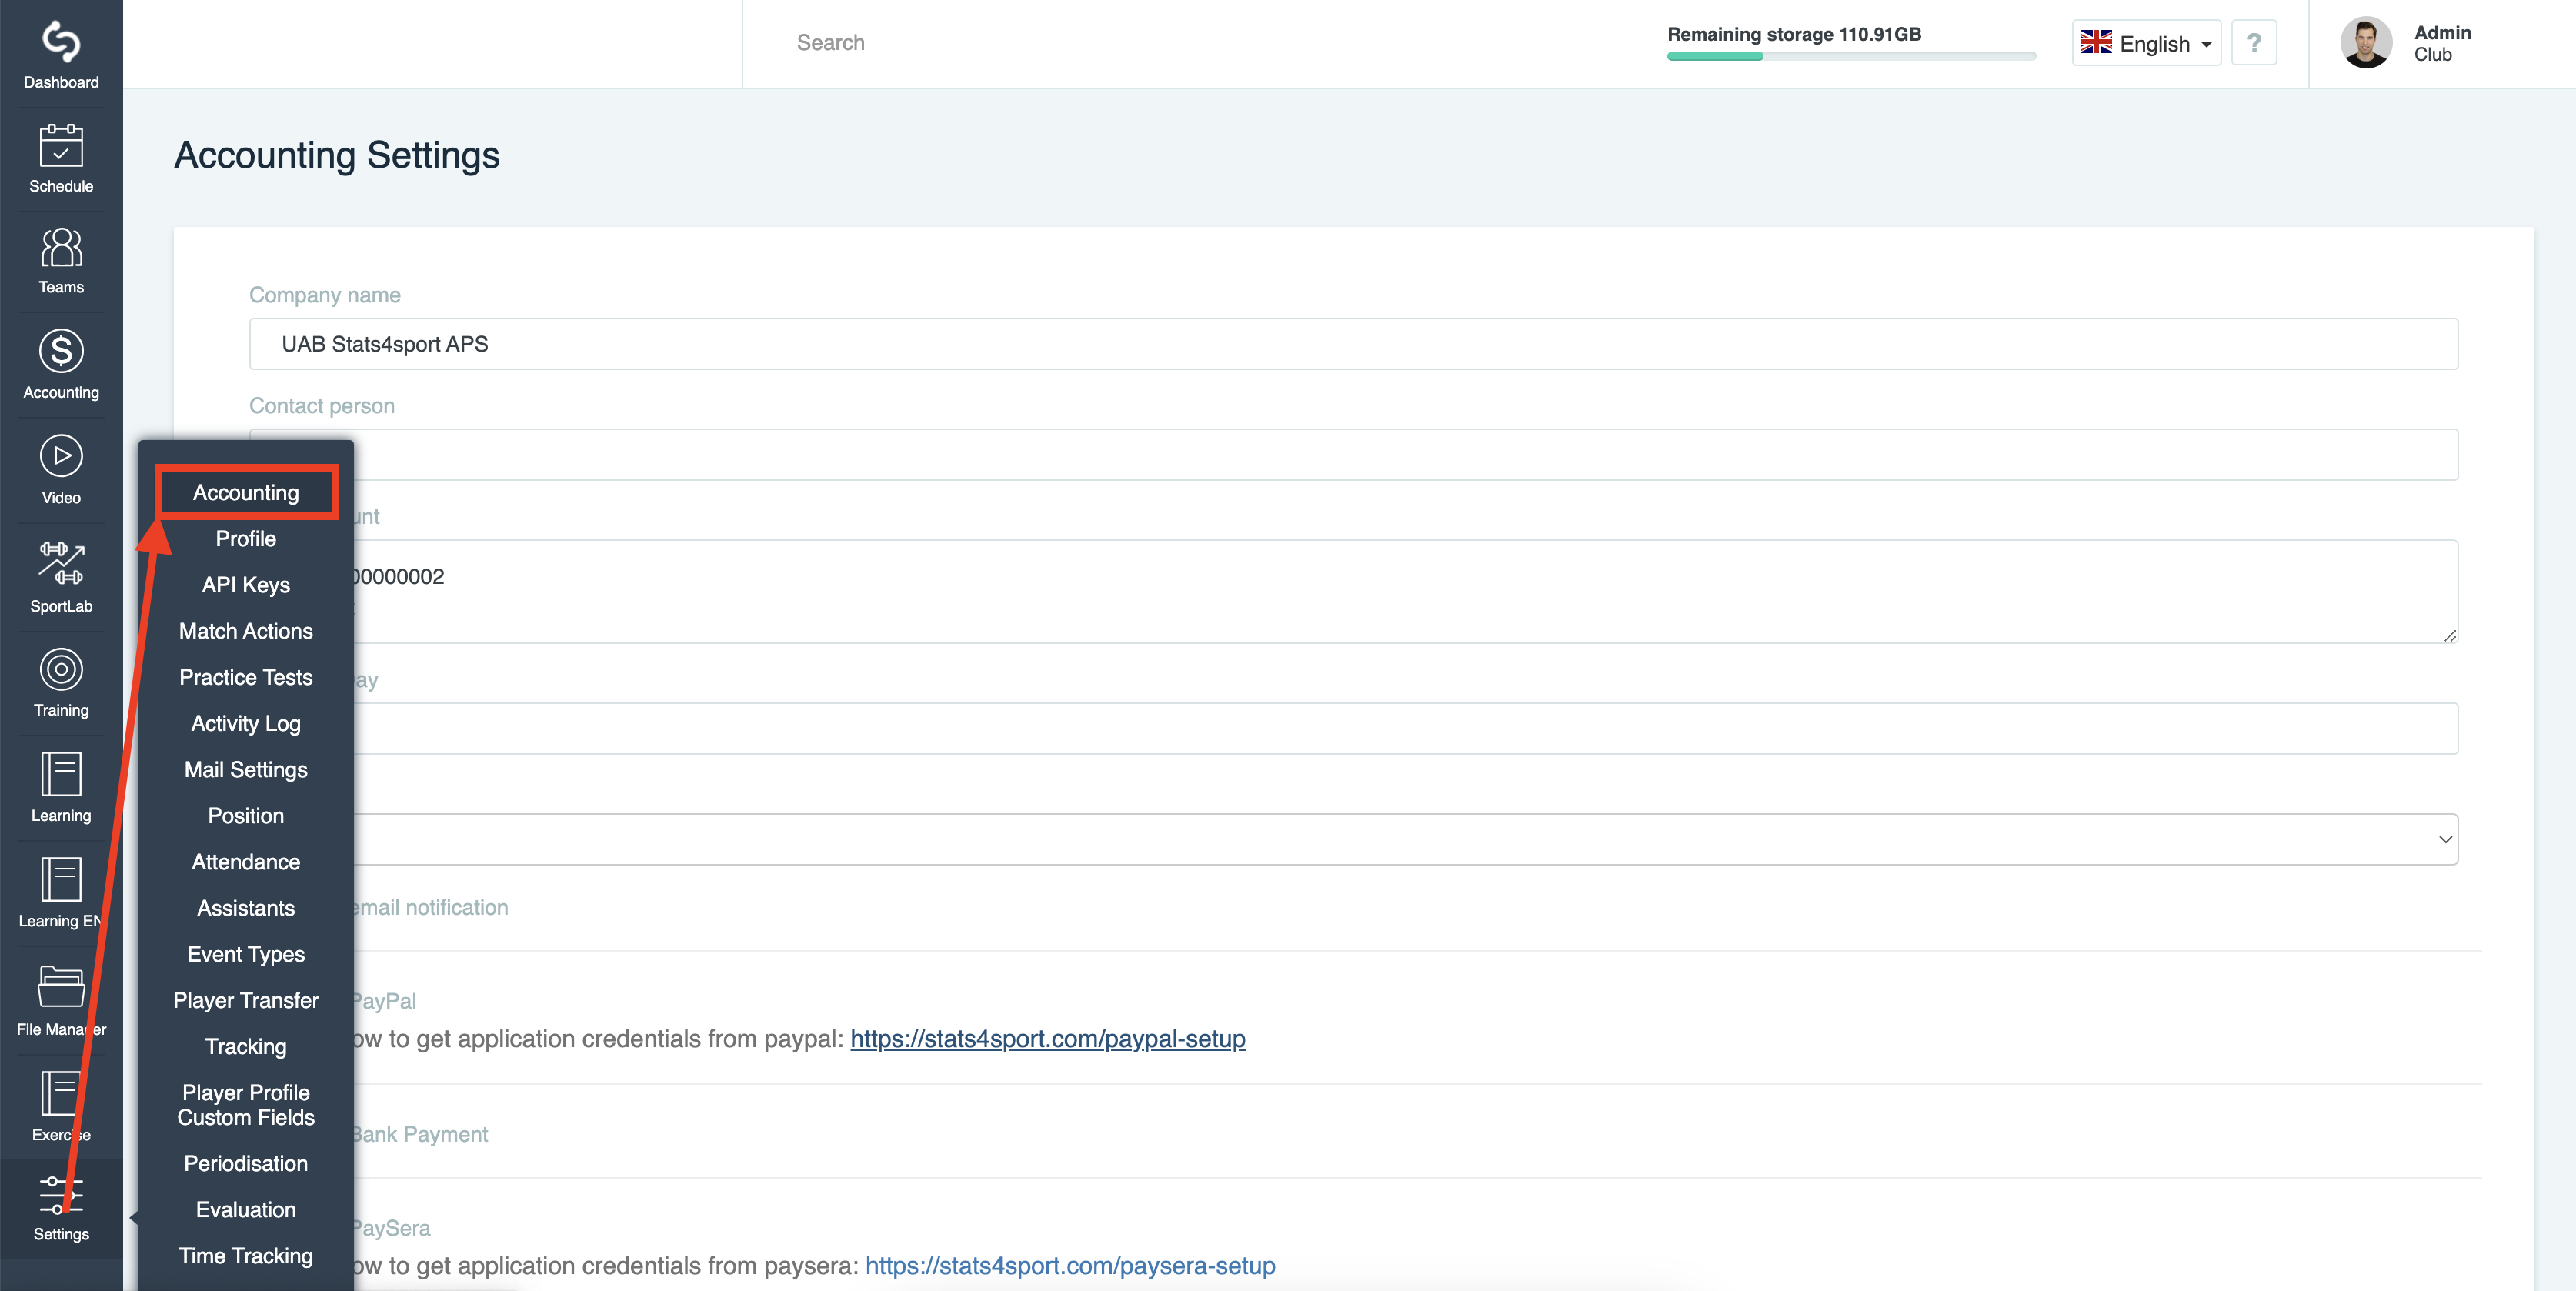Click the help question mark button
The image size is (2576, 1291).
[x=2254, y=43]
